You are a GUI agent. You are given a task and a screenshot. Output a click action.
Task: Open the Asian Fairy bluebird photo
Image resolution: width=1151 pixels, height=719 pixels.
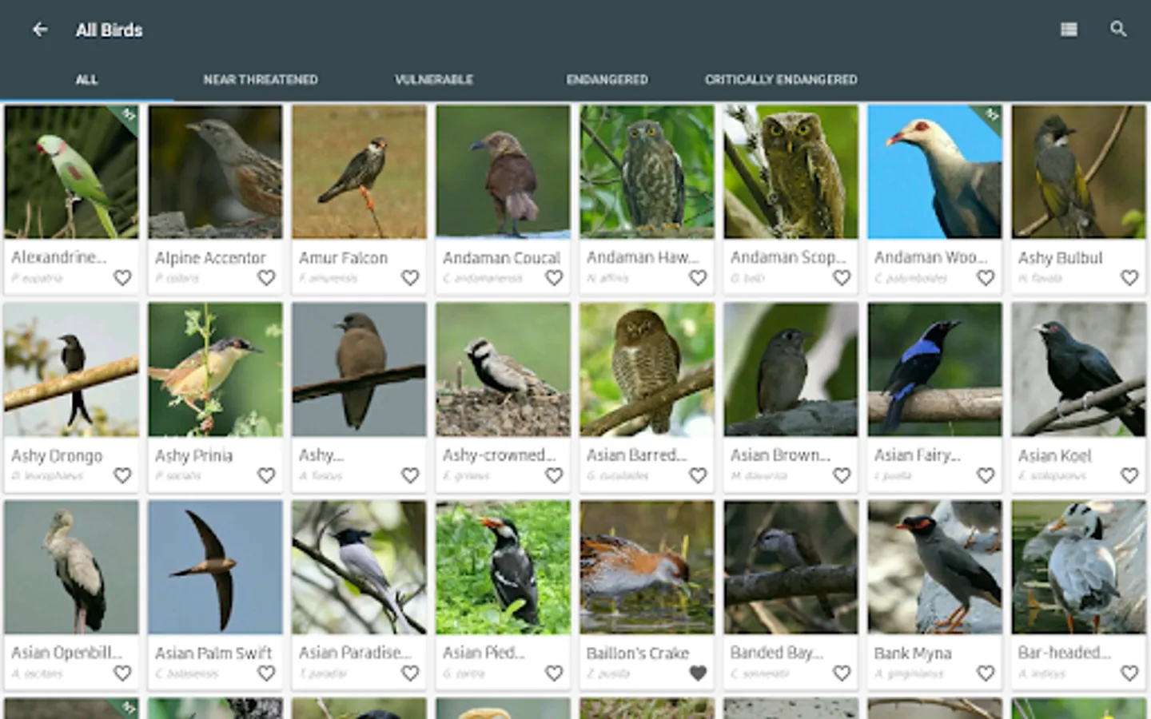click(934, 369)
